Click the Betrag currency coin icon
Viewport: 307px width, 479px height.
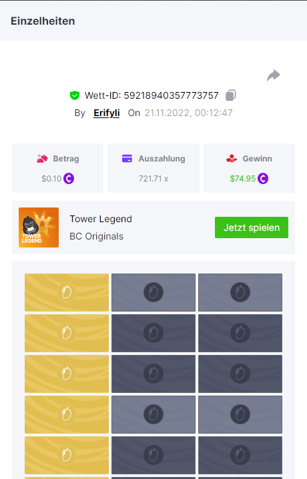click(69, 178)
